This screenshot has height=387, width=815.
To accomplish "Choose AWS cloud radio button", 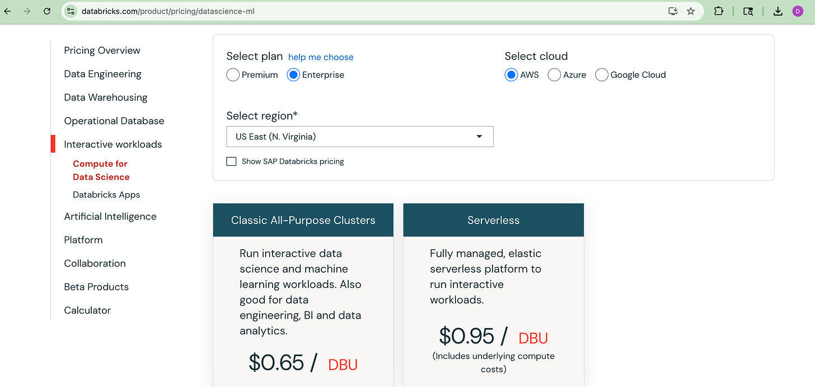I will coord(511,75).
